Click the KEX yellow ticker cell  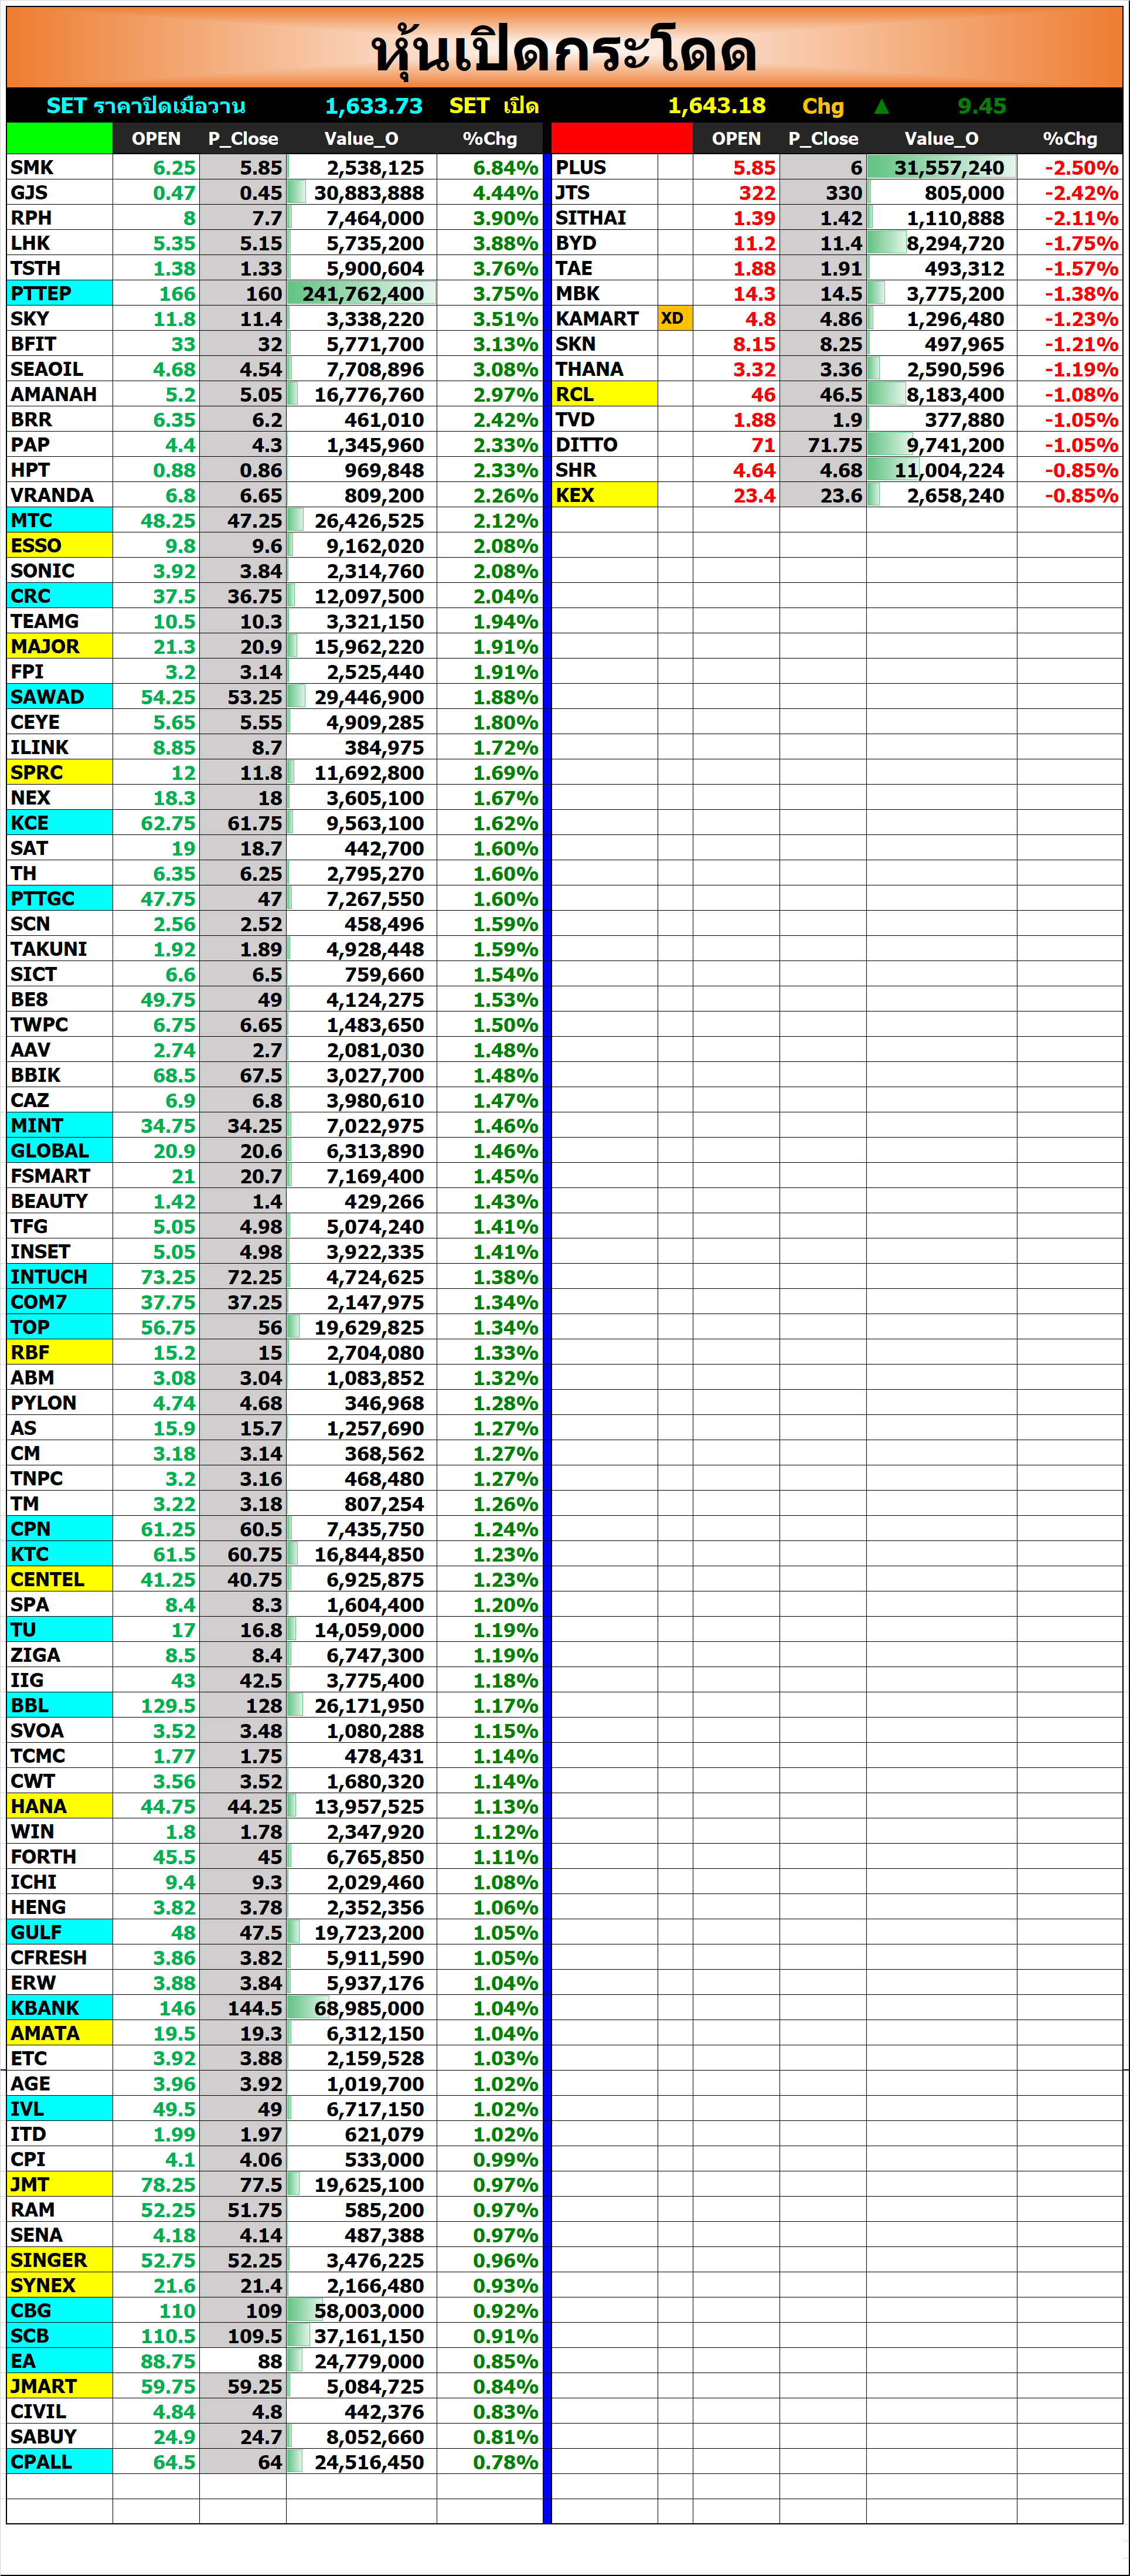(x=604, y=495)
